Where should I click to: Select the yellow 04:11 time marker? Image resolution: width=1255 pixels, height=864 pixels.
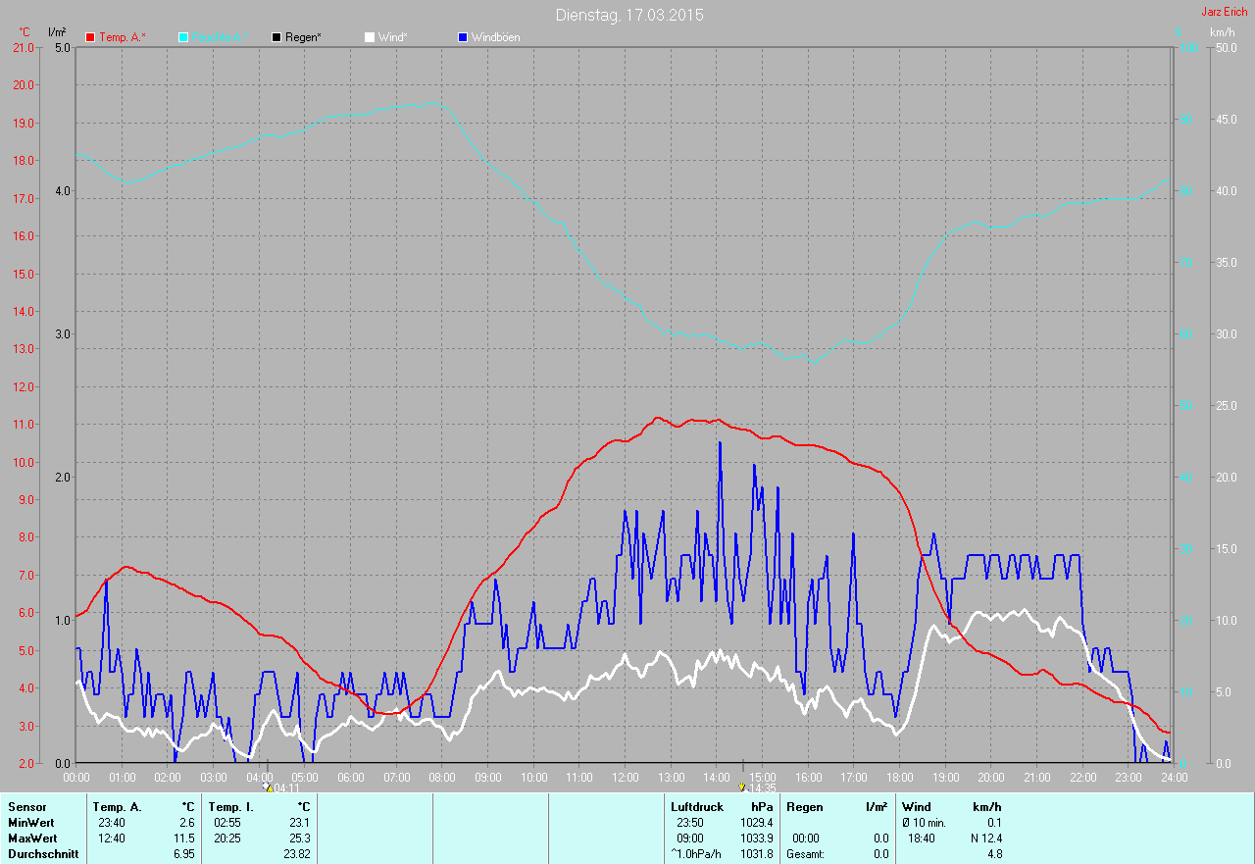tap(269, 788)
